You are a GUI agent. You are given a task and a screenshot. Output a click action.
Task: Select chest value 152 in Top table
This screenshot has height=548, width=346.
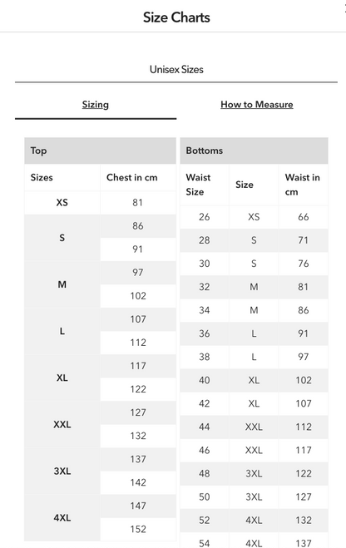pos(138,529)
